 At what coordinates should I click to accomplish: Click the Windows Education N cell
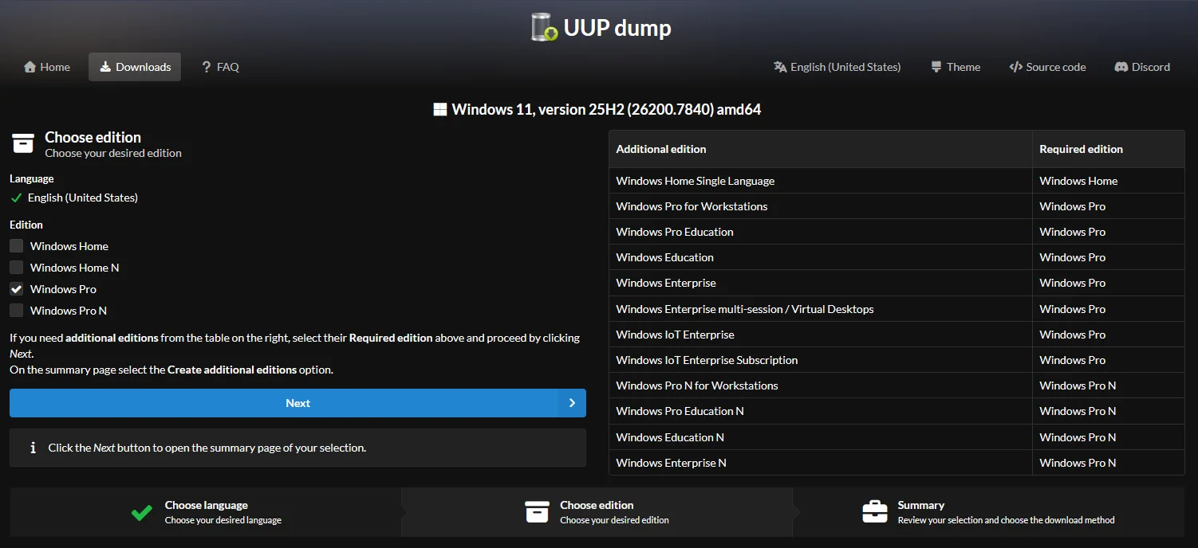(x=820, y=437)
